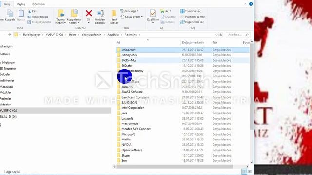Click the red Sil delete icon
The width and height of the screenshot is (312, 175).
pos(89,13)
